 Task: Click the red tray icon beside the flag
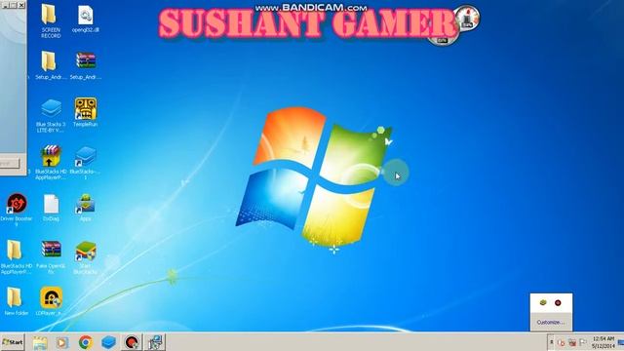click(572, 342)
